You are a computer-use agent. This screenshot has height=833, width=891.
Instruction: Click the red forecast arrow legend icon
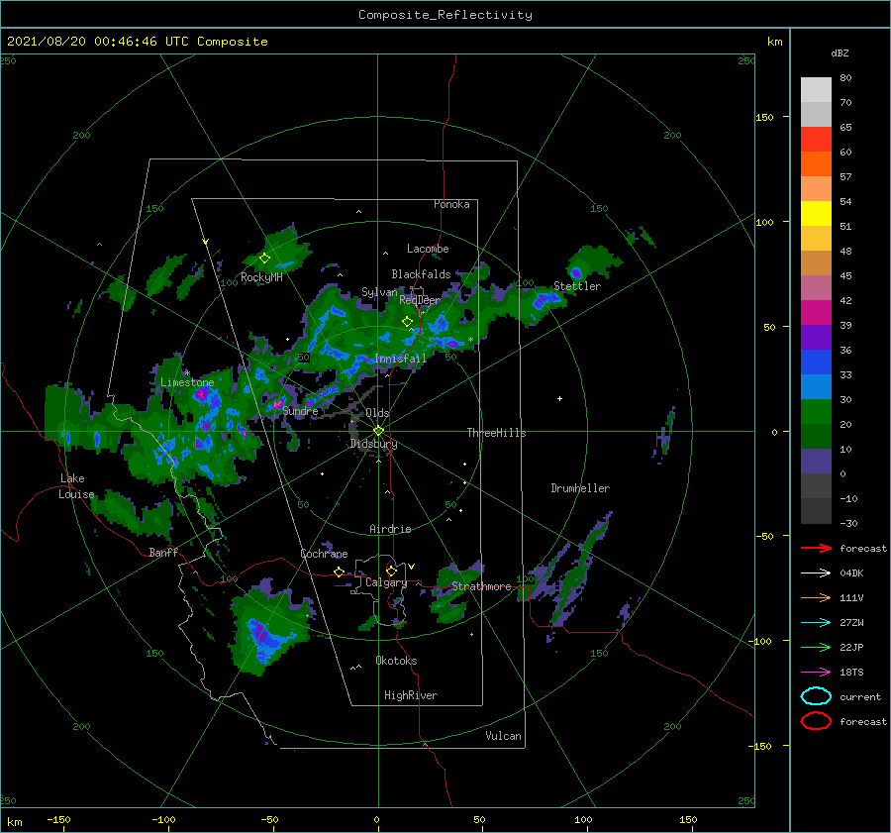tap(816, 548)
